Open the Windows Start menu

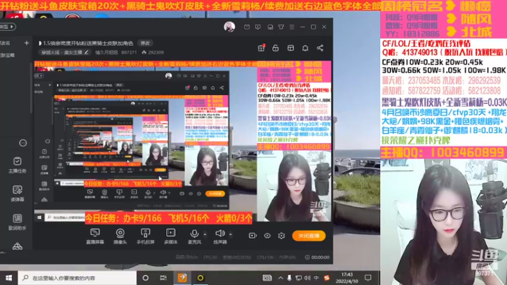9,278
